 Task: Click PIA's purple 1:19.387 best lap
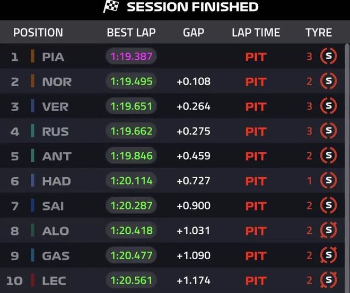coord(131,57)
